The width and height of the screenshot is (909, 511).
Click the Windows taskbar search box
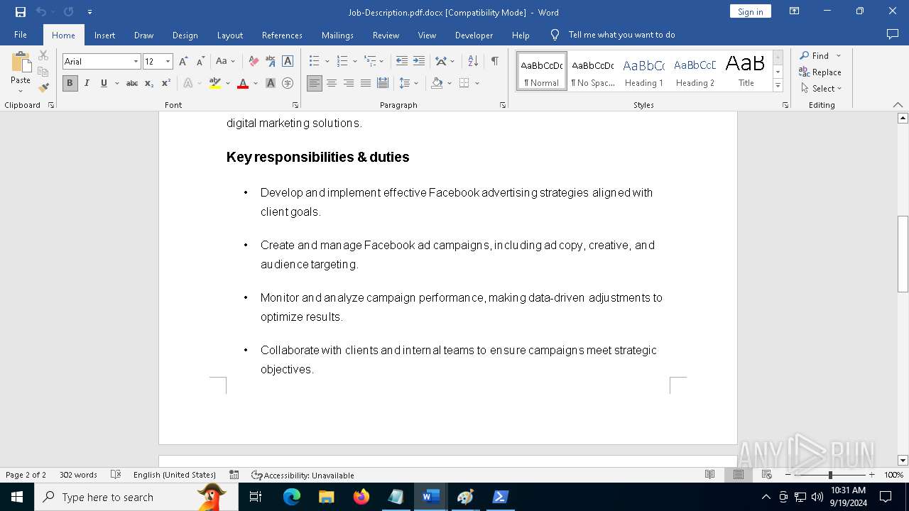136,497
